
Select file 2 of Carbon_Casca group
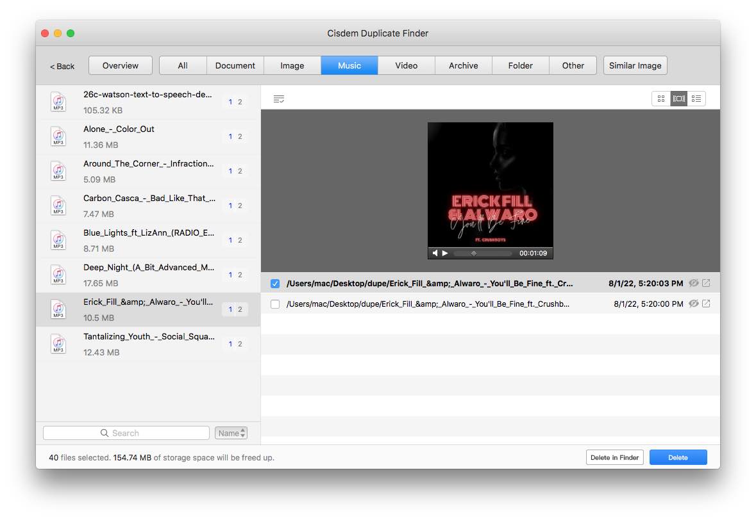coord(240,206)
